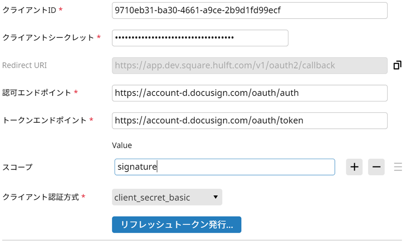Click the Redirect URI label text
403x241 pixels.
click(x=25, y=65)
